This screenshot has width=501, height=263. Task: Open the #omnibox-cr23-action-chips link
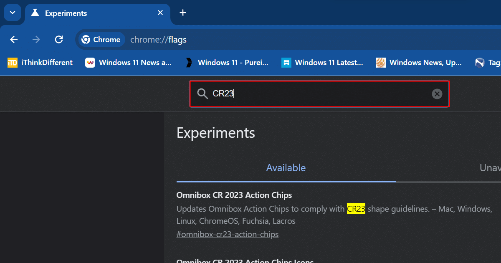(x=228, y=234)
